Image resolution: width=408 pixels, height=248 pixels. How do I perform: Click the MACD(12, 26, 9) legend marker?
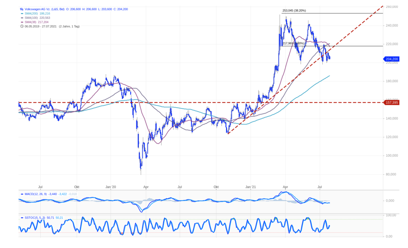pyautogui.click(x=22, y=194)
